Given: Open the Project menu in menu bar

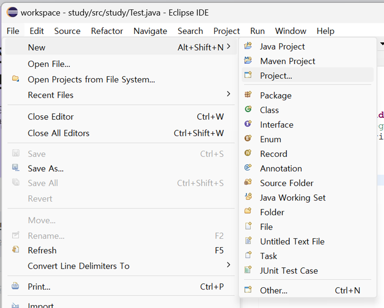Looking at the screenshot, I should click(227, 31).
